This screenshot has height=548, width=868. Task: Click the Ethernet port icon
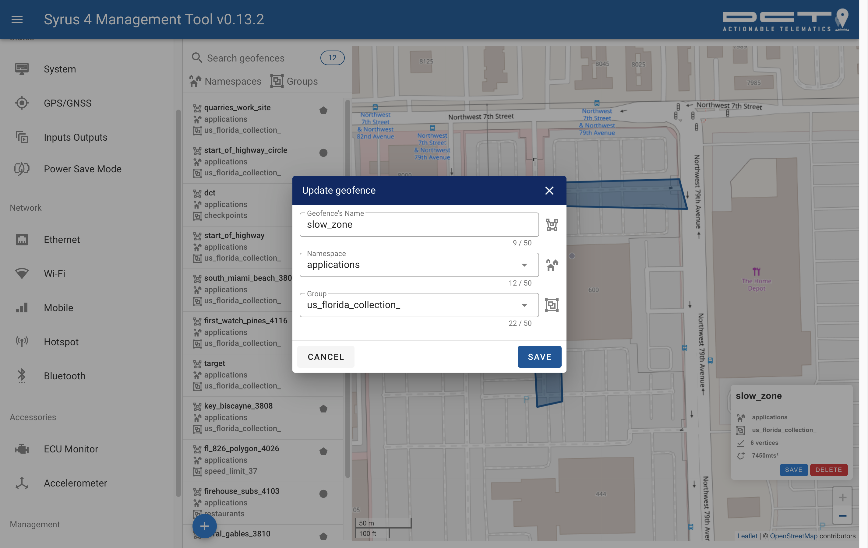click(22, 240)
